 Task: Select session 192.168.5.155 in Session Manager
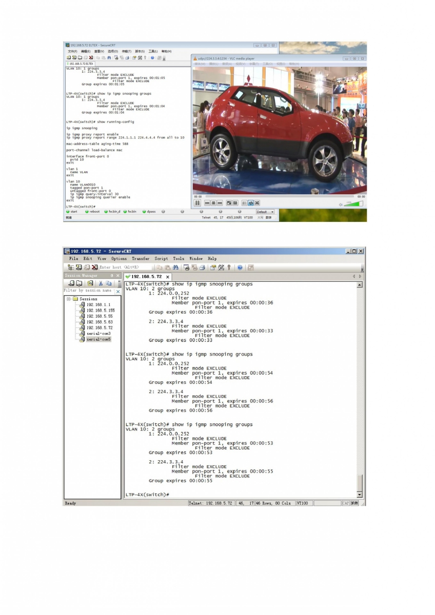point(100,311)
